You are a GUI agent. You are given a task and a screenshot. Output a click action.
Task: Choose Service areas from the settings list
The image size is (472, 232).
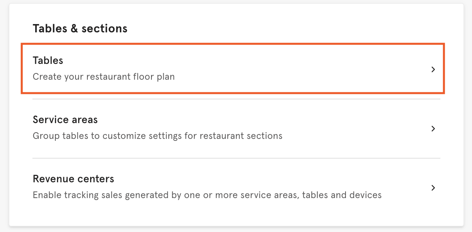65,119
